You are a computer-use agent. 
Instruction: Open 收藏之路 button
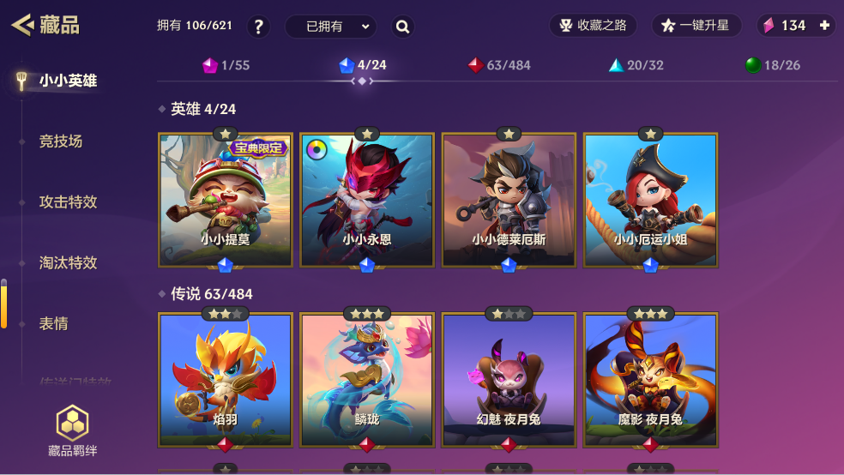click(x=593, y=25)
